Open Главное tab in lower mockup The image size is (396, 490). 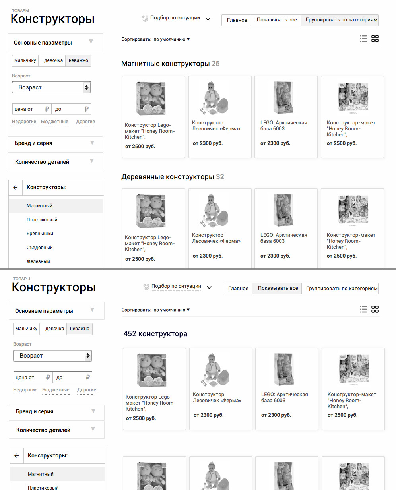coord(238,288)
